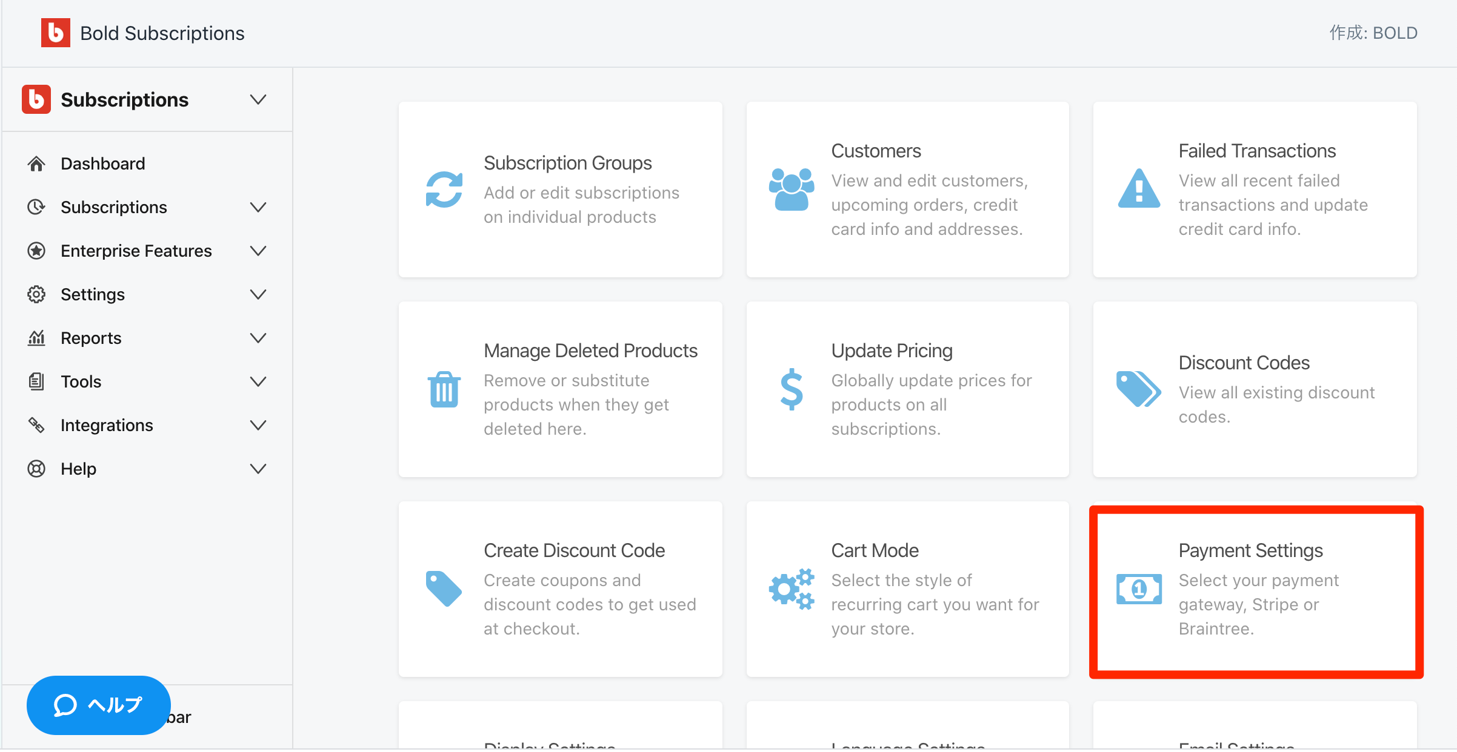The width and height of the screenshot is (1457, 752).
Task: Click the Create Discount Code tag icon
Action: (x=444, y=589)
